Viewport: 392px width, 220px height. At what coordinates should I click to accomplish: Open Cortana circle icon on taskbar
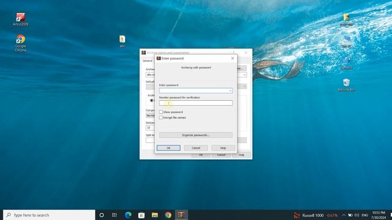tap(102, 215)
